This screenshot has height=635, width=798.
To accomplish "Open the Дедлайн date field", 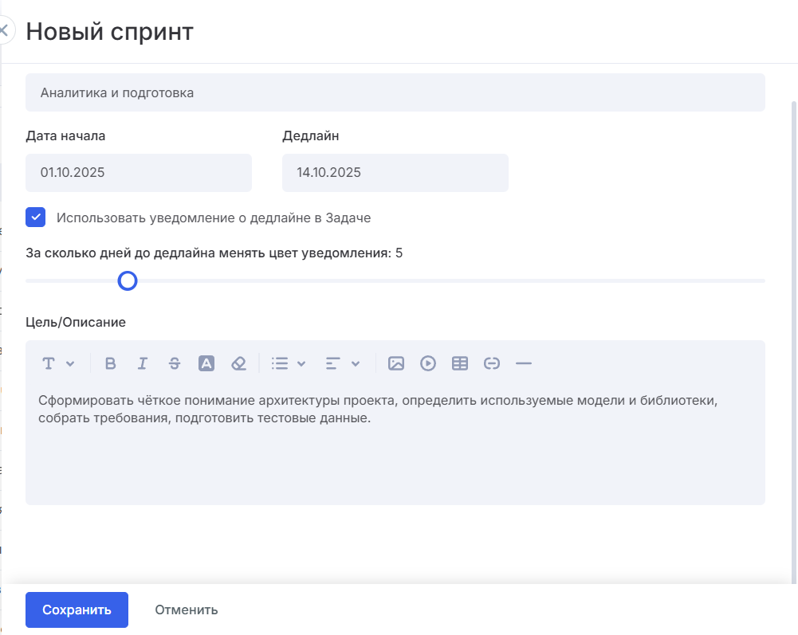I will tap(395, 173).
